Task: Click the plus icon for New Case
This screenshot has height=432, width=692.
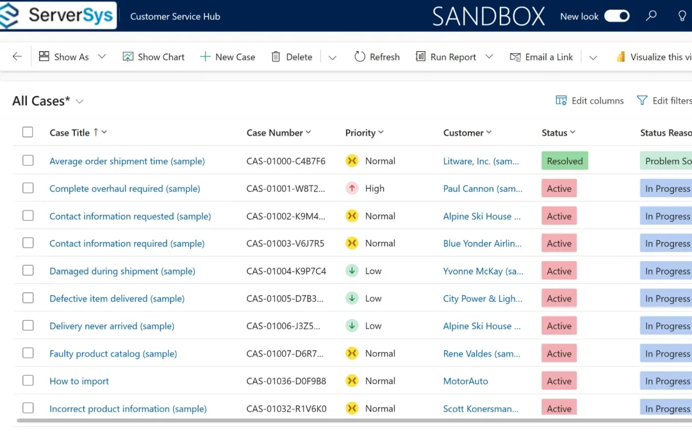Action: click(x=205, y=56)
